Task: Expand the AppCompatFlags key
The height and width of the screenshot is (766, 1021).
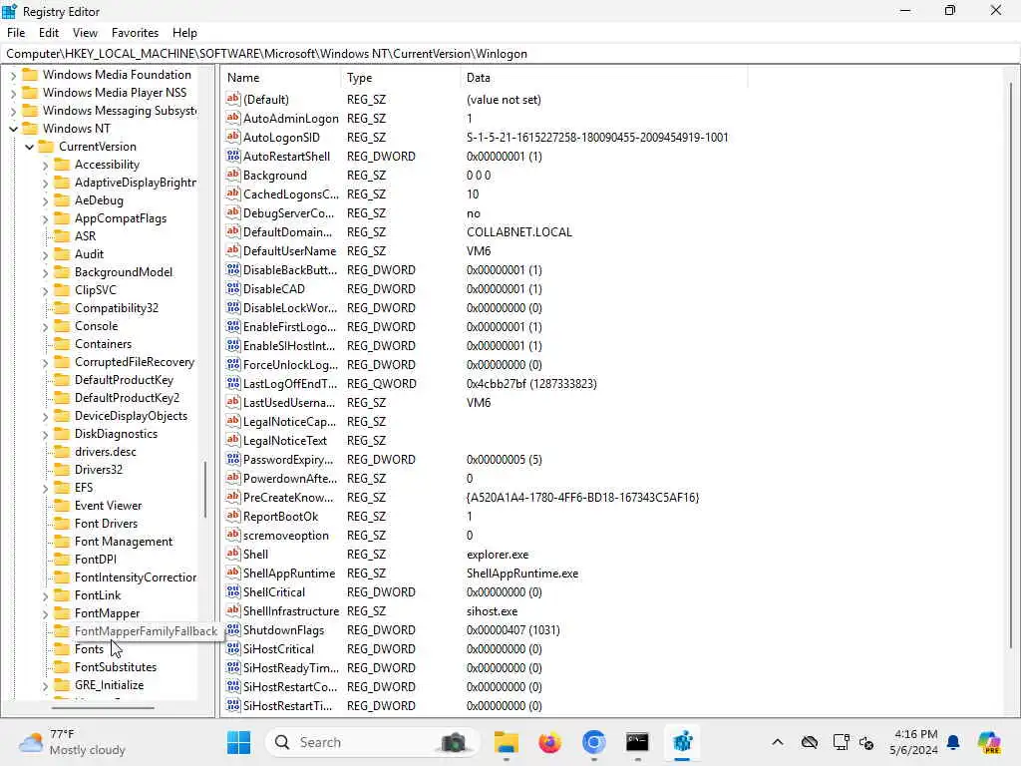Action: pos(45,219)
